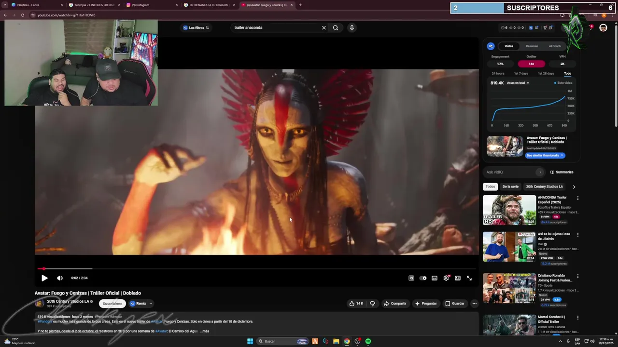Open a new browser tab with plus

coord(300,5)
